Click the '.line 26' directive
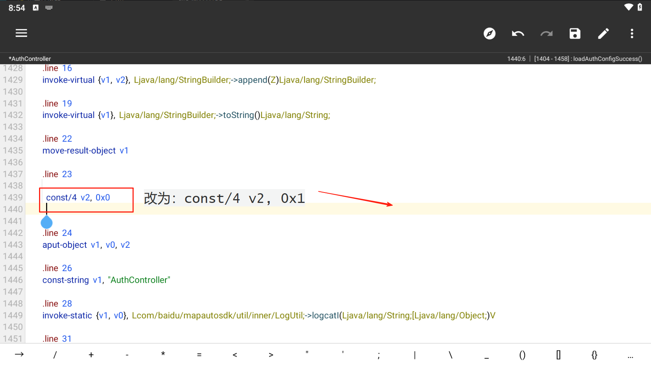The width and height of the screenshot is (651, 365). 57,268
